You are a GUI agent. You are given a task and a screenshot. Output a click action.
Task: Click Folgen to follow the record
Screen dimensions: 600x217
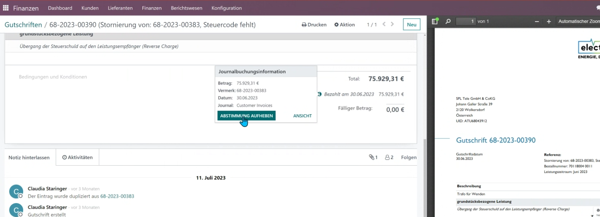pos(409,157)
